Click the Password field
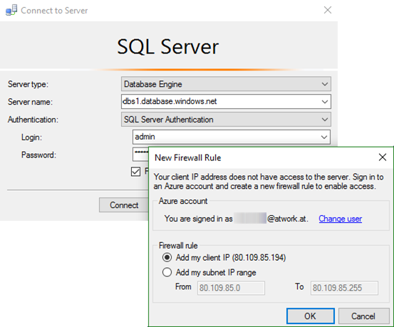Image resolution: width=394 pixels, height=327 pixels. [x=141, y=154]
